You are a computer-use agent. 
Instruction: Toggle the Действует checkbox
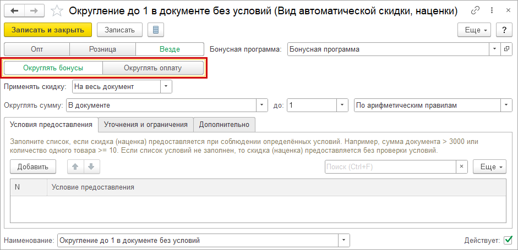508,240
